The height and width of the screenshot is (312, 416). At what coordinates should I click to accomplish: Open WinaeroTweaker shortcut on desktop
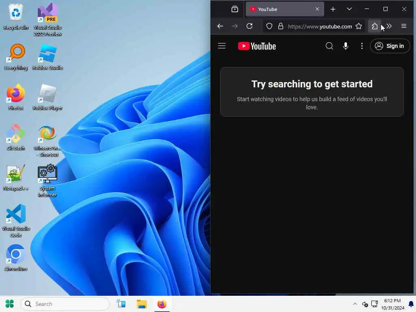click(x=48, y=141)
